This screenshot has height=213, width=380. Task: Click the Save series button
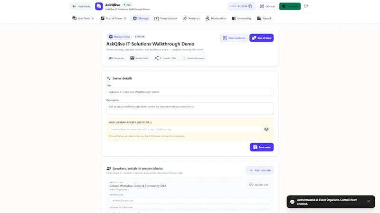262,147
